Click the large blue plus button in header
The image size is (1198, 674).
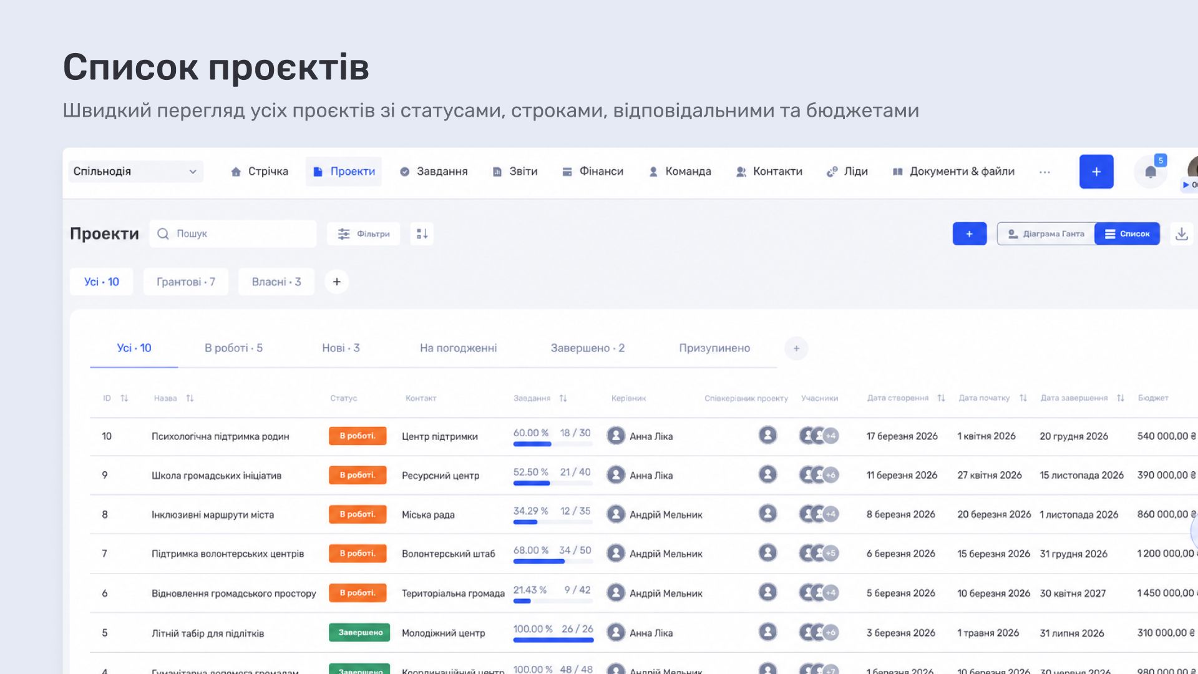click(x=1096, y=172)
